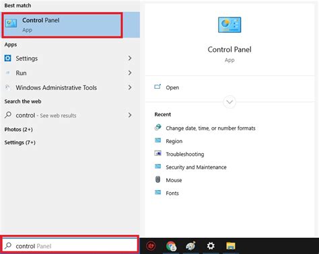Screen dimensions: 319x254
Task: Open Settings (7+) category
Action: (20, 142)
